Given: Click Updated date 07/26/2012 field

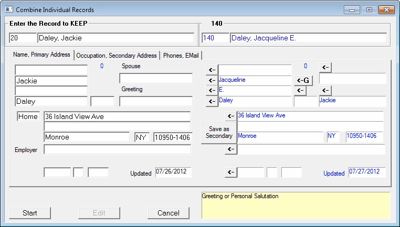Looking at the screenshot, I should pos(173,172).
